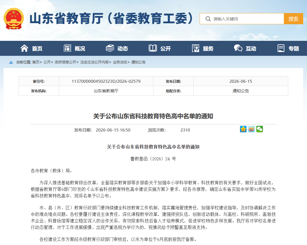This screenshot has height=245, width=307.
Task: Click the stacked layers icon beside 动态
Action: pos(110,48)
